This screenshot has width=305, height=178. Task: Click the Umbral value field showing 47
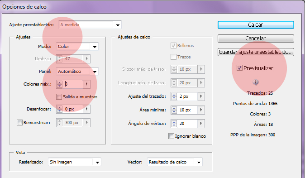click(73, 58)
